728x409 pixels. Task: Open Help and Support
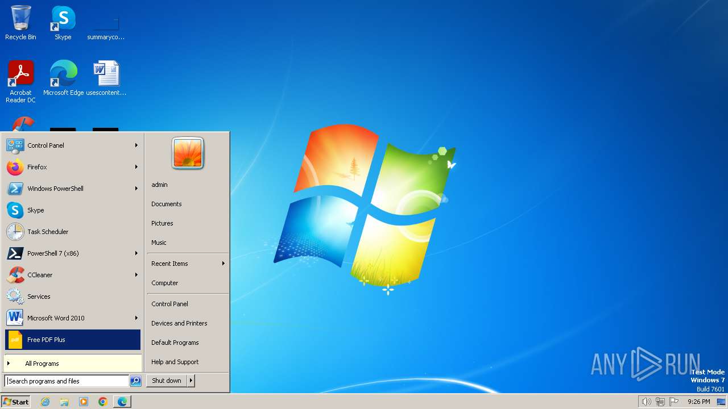[x=188, y=362]
